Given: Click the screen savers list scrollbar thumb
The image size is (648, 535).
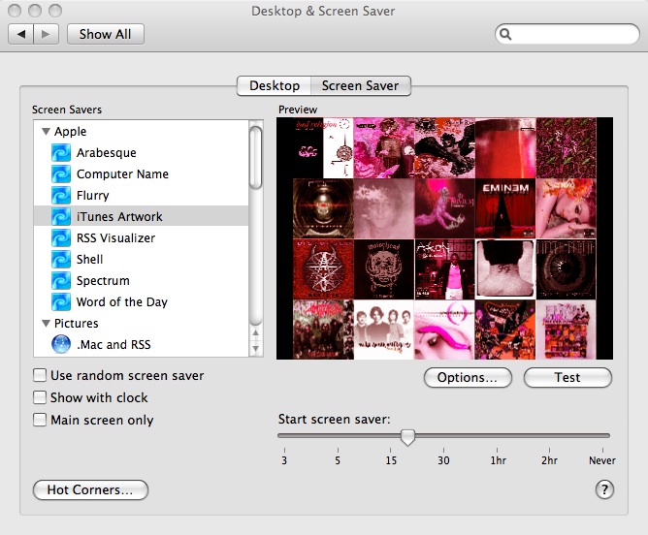Looking at the screenshot, I should click(256, 157).
